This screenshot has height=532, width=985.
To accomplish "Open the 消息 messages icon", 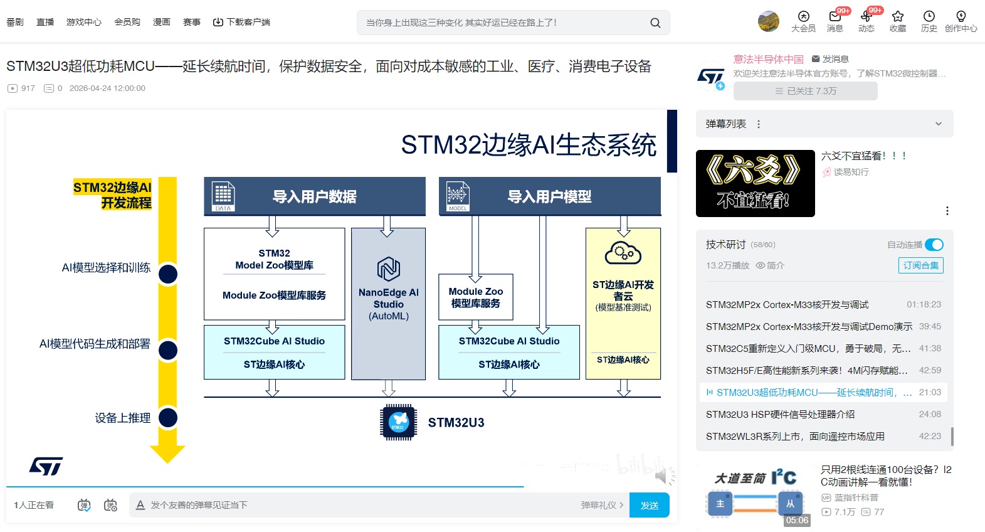I will pos(835,16).
